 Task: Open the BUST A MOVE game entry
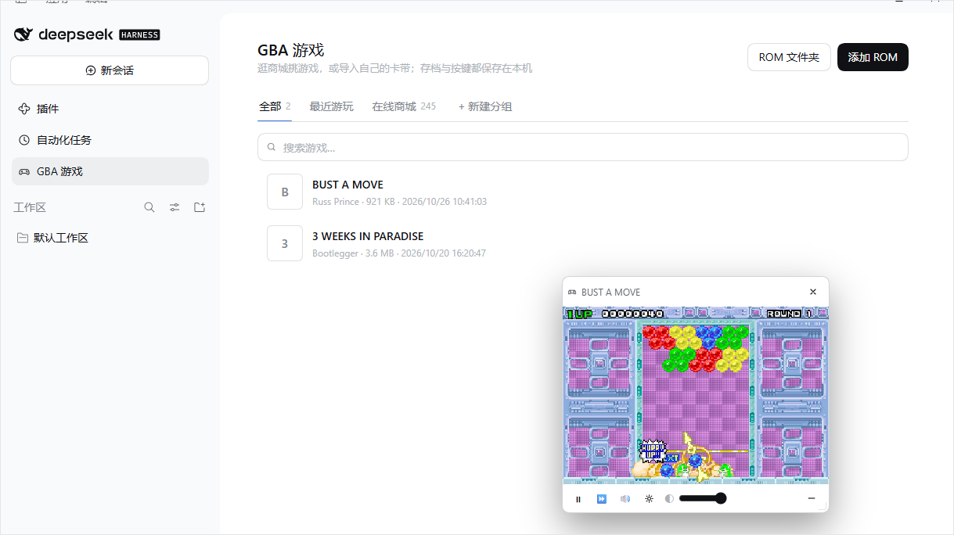click(x=583, y=192)
